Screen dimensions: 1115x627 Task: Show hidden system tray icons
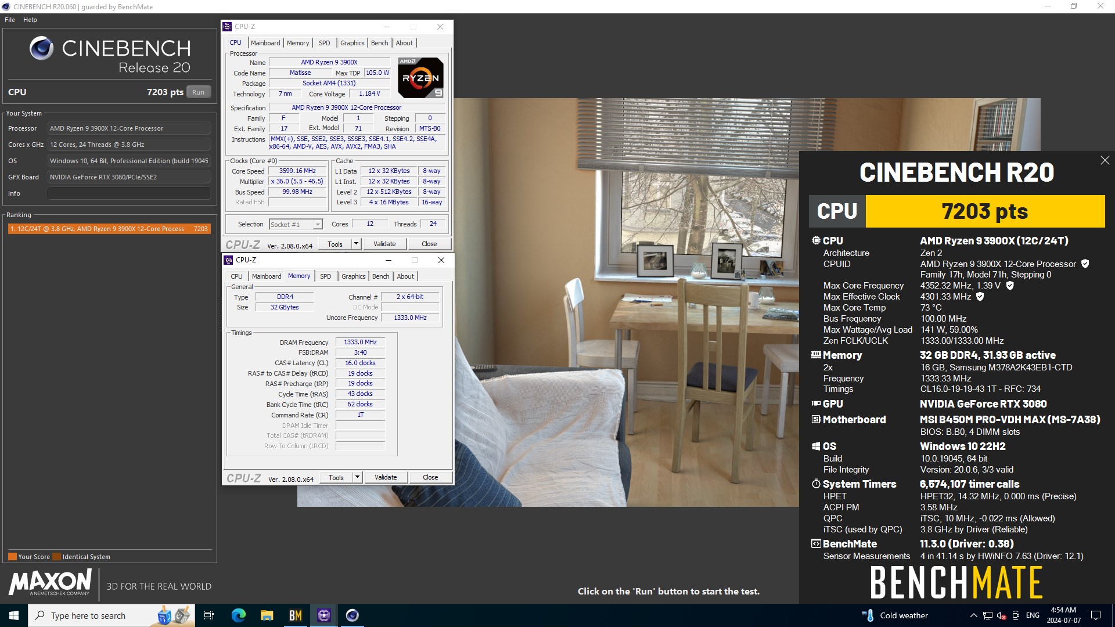pos(973,615)
